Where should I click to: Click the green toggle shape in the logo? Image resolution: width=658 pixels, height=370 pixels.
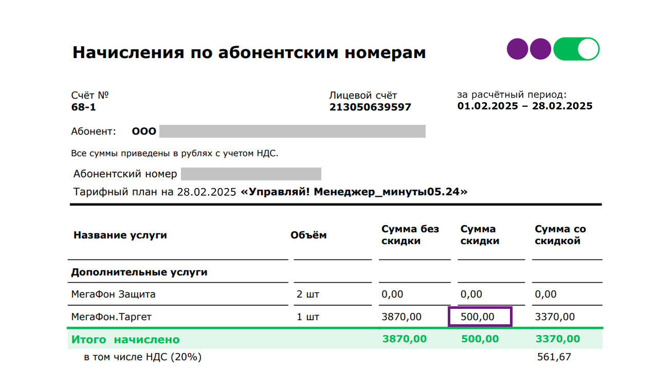[576, 49]
